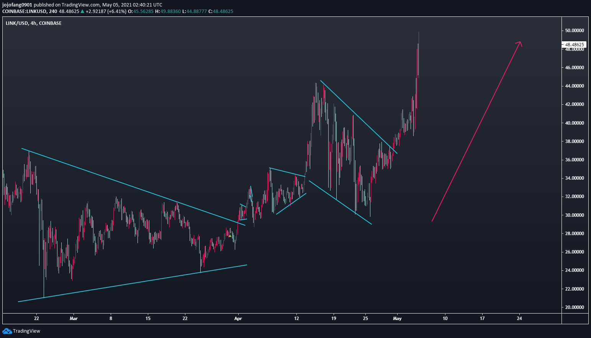Image resolution: width=591 pixels, height=338 pixels.
Task: Click the 26.00000 price axis label
Action: pyautogui.click(x=575, y=252)
